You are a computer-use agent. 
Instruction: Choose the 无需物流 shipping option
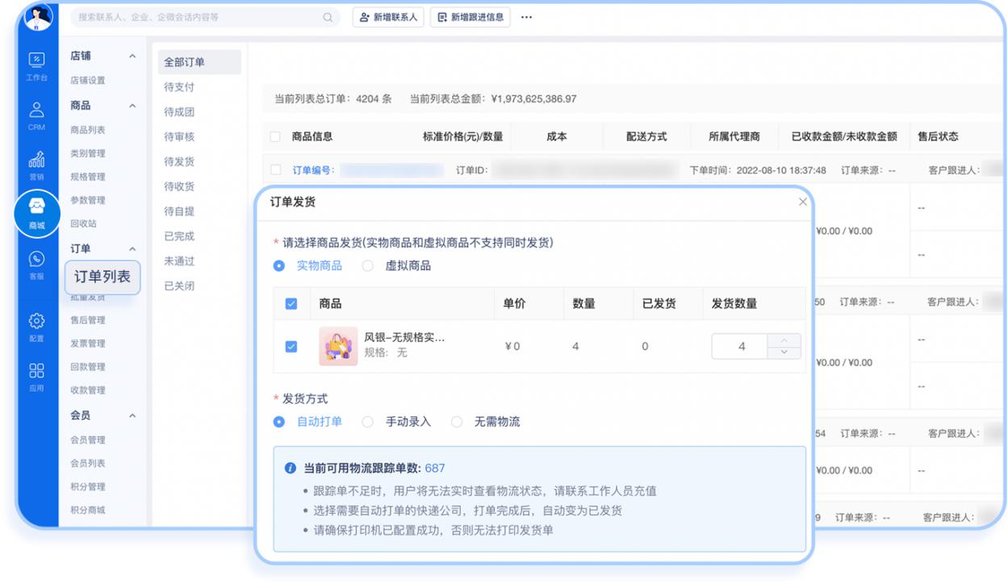[x=456, y=421]
